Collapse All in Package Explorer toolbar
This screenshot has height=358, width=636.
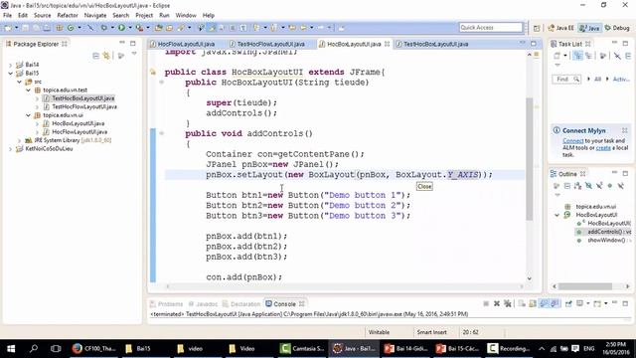pos(95,56)
